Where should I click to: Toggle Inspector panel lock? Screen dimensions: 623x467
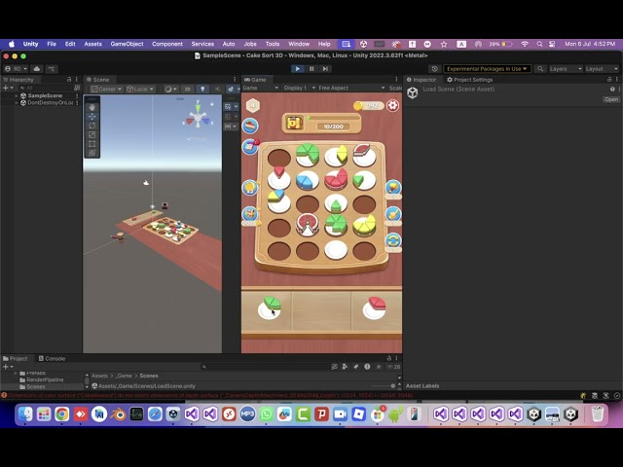(x=609, y=80)
